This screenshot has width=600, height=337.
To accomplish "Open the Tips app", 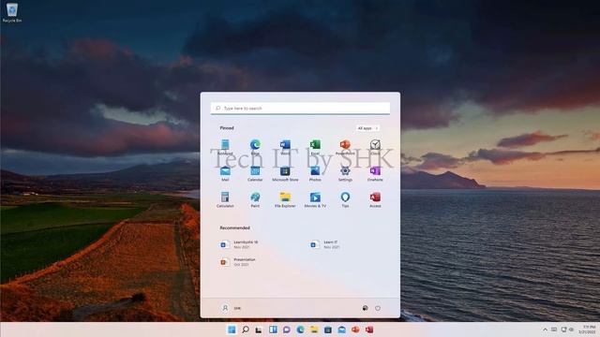I will click(345, 199).
